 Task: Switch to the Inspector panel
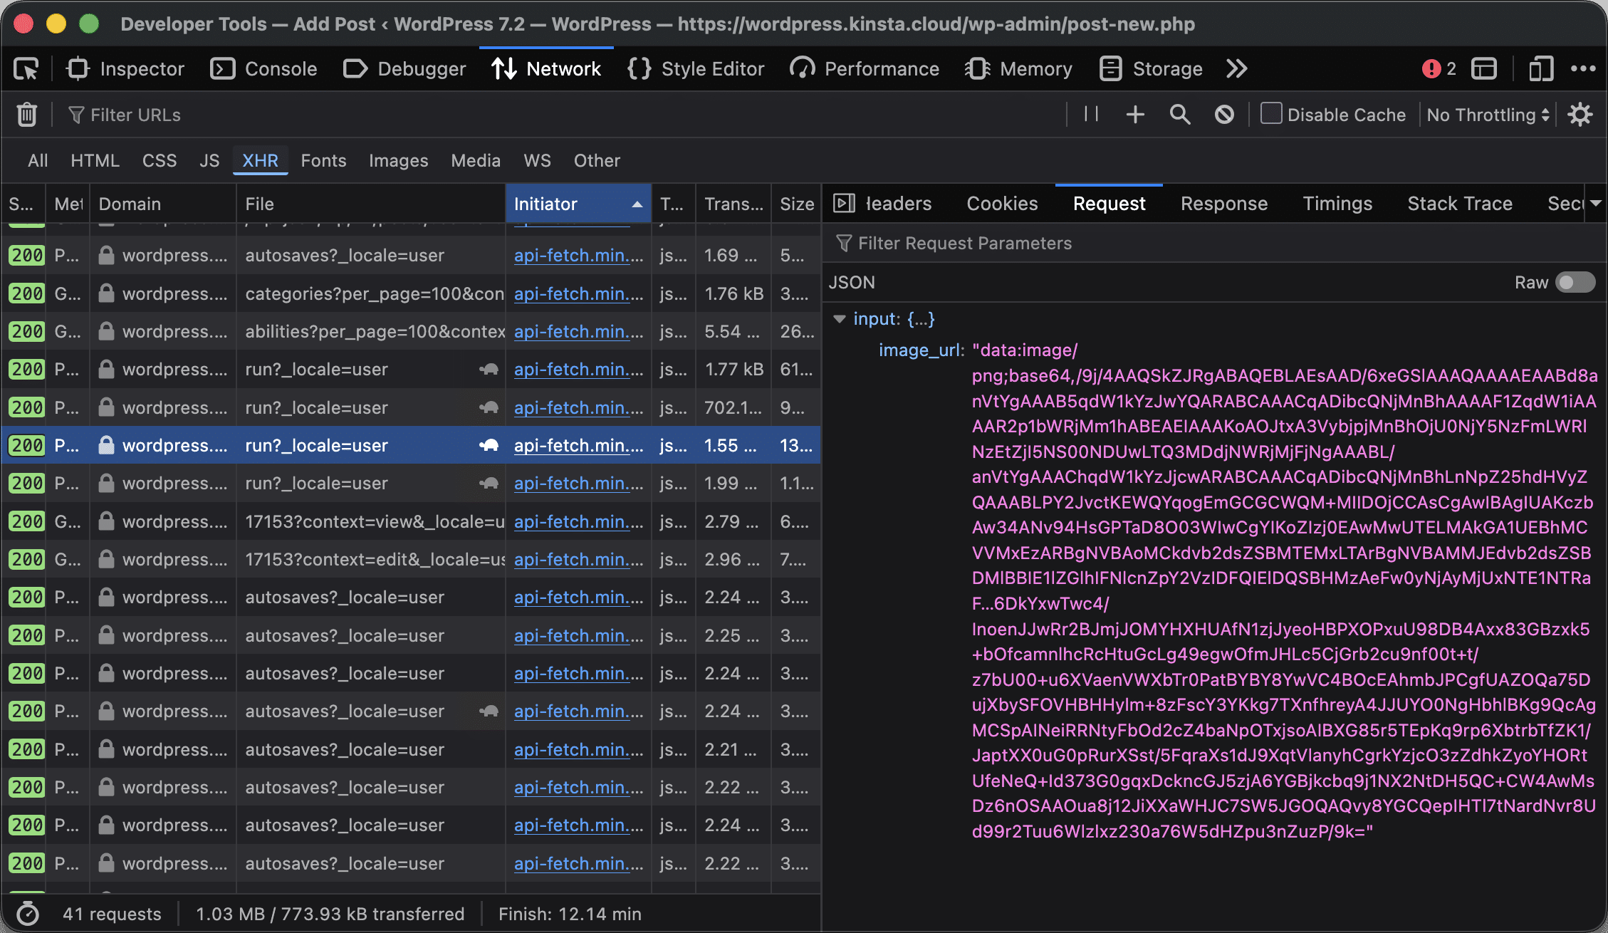coord(125,69)
